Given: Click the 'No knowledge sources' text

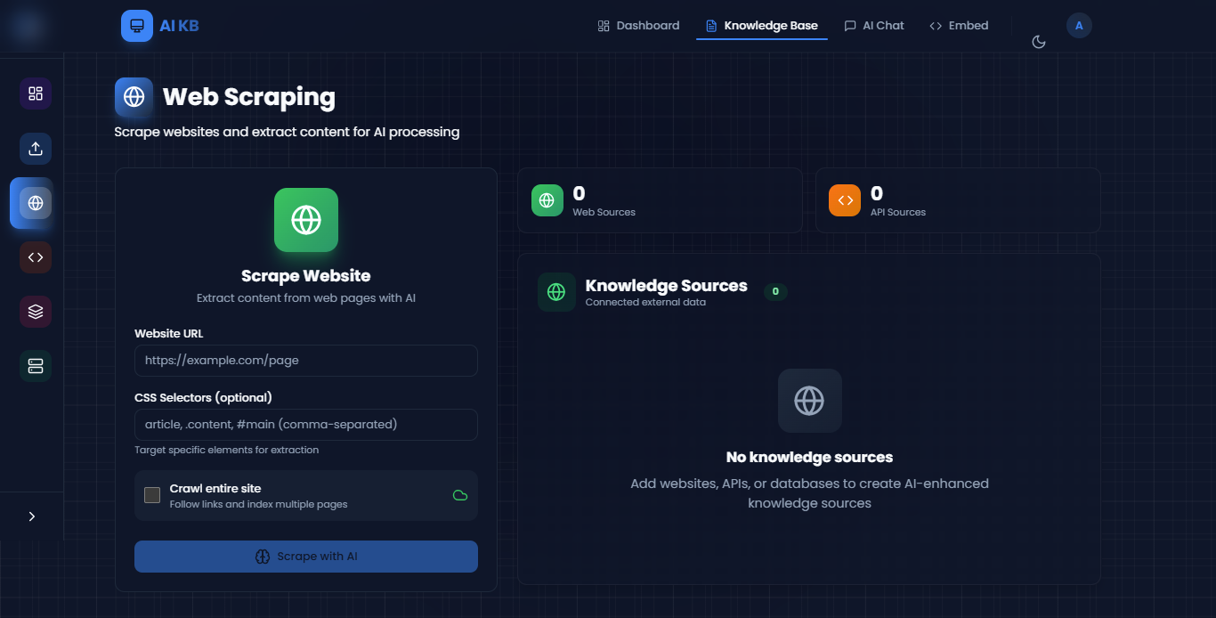Looking at the screenshot, I should pos(809,458).
